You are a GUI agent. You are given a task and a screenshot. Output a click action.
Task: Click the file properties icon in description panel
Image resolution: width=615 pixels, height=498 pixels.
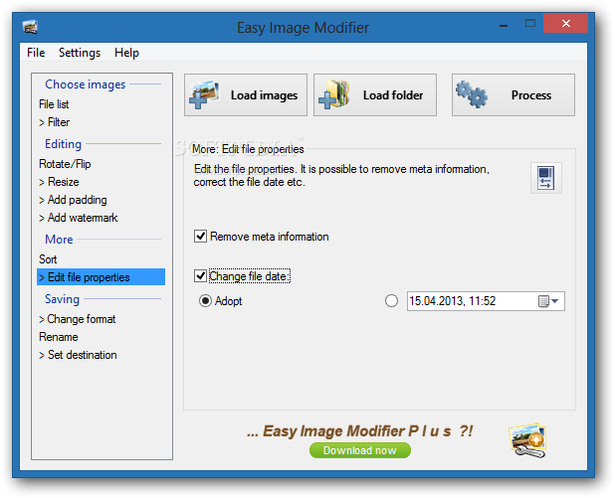(545, 178)
